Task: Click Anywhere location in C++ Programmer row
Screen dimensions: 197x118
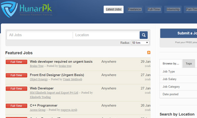Action: pyautogui.click(x=109, y=106)
